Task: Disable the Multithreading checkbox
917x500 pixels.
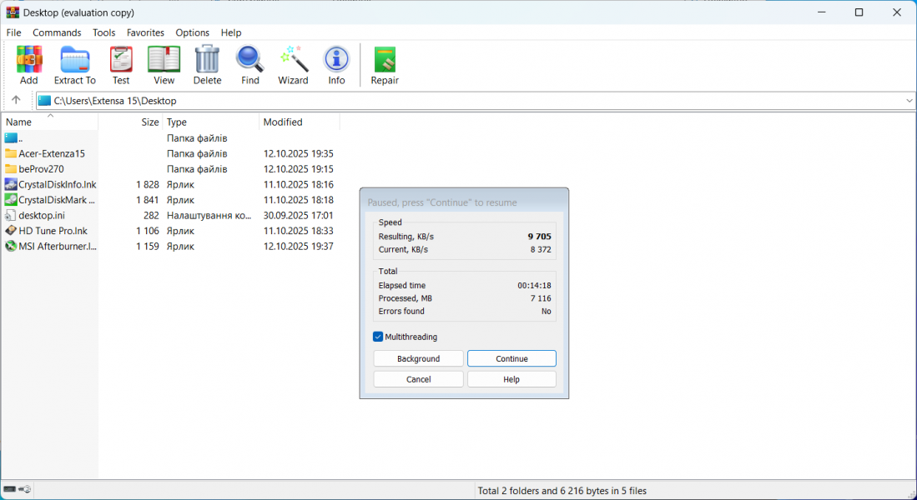Action: click(378, 337)
